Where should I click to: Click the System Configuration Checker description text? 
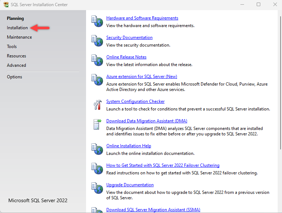(188, 109)
